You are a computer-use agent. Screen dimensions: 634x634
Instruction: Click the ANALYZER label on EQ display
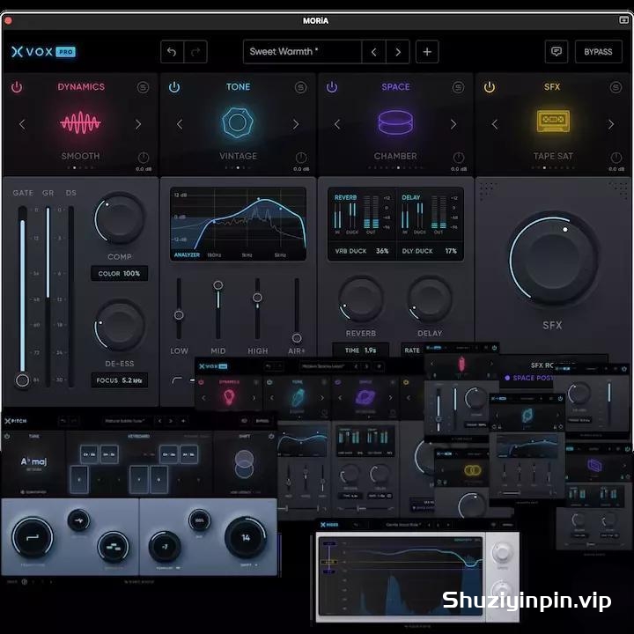(187, 255)
